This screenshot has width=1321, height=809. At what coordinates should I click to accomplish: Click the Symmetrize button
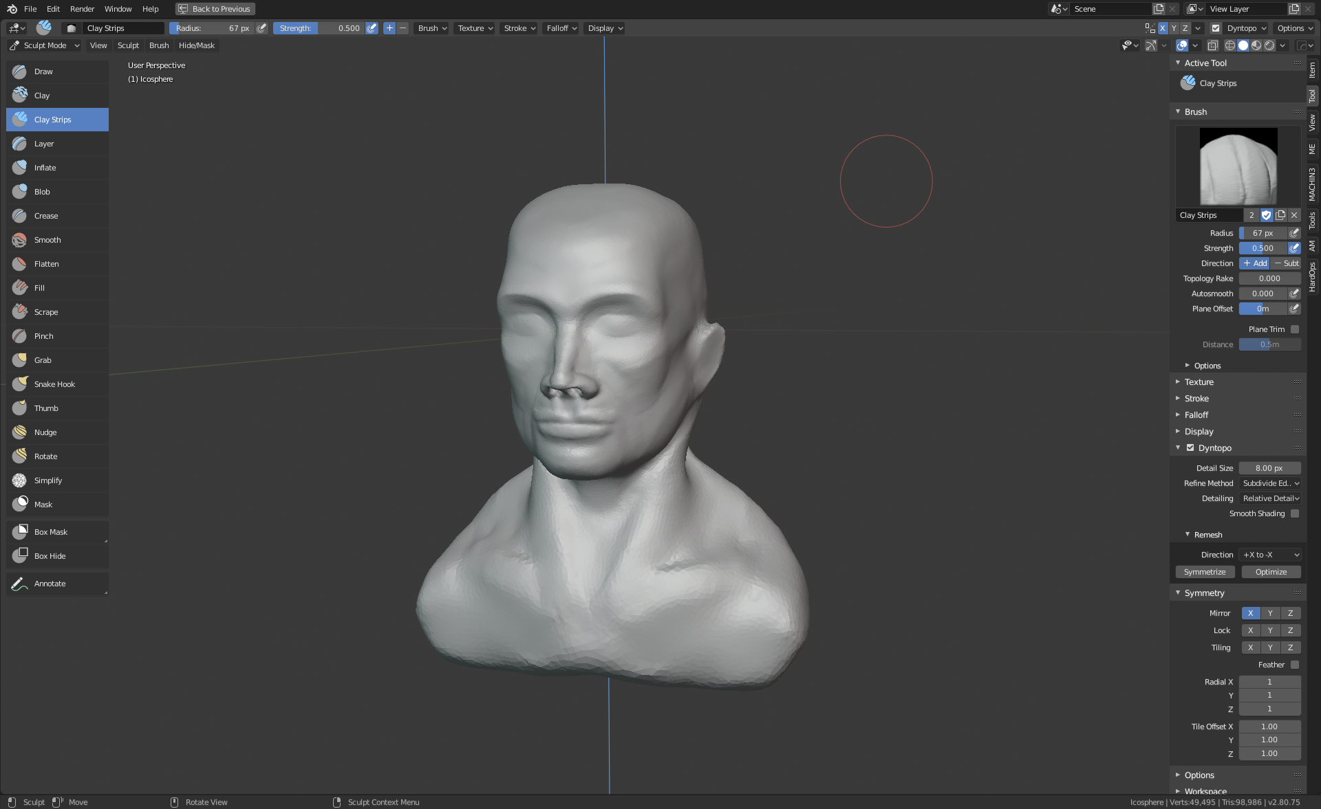[1204, 572]
